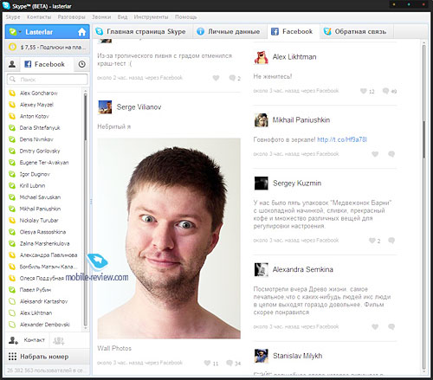Screen dimensions: 433x380
Task: Click the home icon beside Lasterlar
Action: click(x=81, y=32)
